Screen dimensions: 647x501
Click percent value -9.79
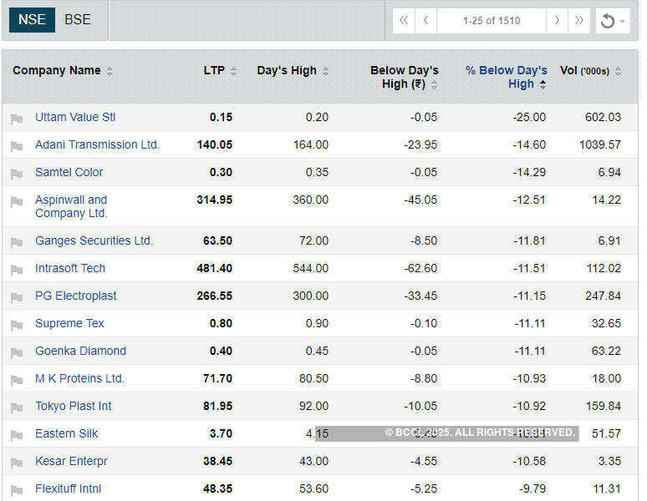(532, 488)
